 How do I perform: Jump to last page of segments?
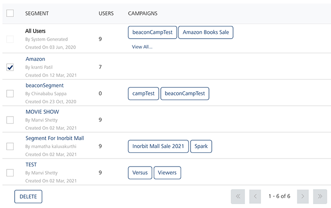[320, 196]
